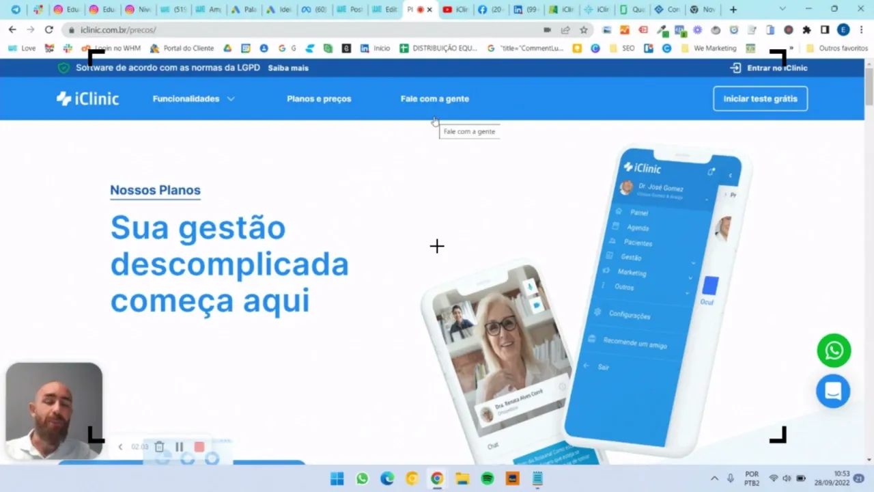Open the Login no WHM bookmark
This screenshot has width=874, height=492.
(x=111, y=49)
